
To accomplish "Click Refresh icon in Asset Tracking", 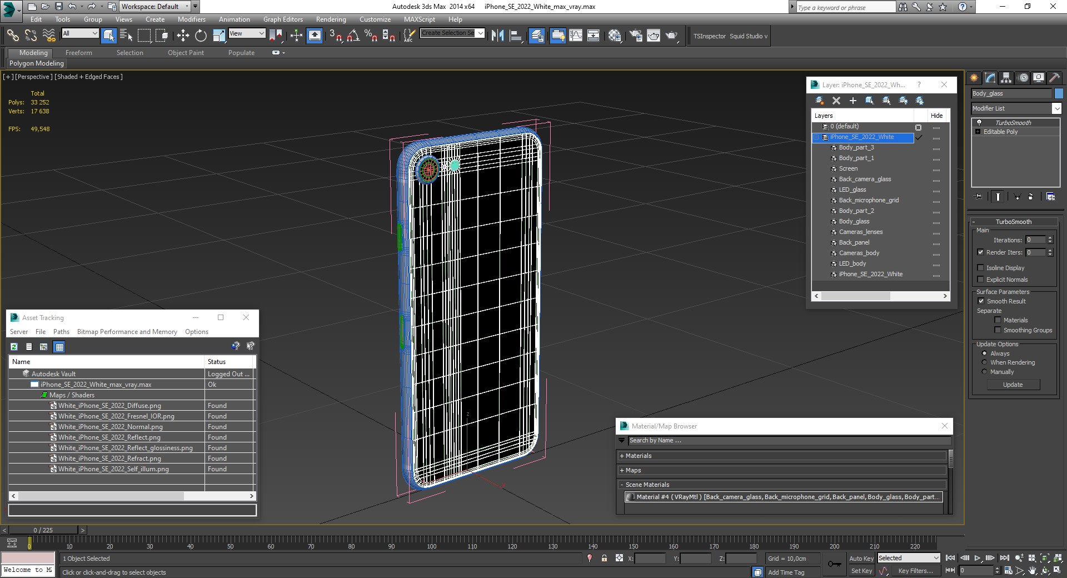I will click(14, 347).
